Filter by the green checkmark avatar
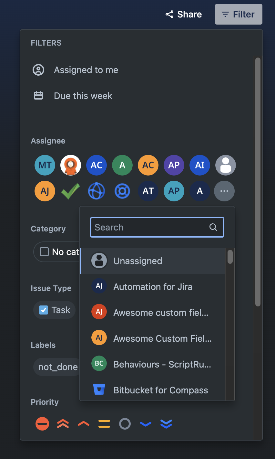The height and width of the screenshot is (459, 275). click(x=71, y=191)
